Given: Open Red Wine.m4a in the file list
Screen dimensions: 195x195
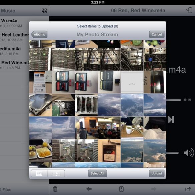Looking at the screenshot, I should [14, 65].
